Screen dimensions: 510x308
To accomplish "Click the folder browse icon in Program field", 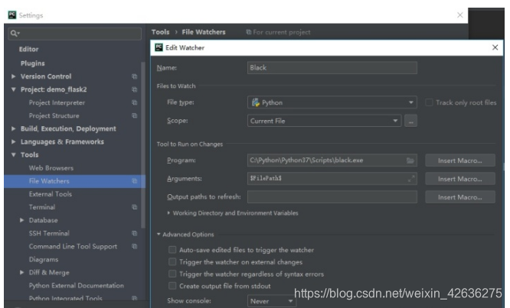I will coord(410,160).
